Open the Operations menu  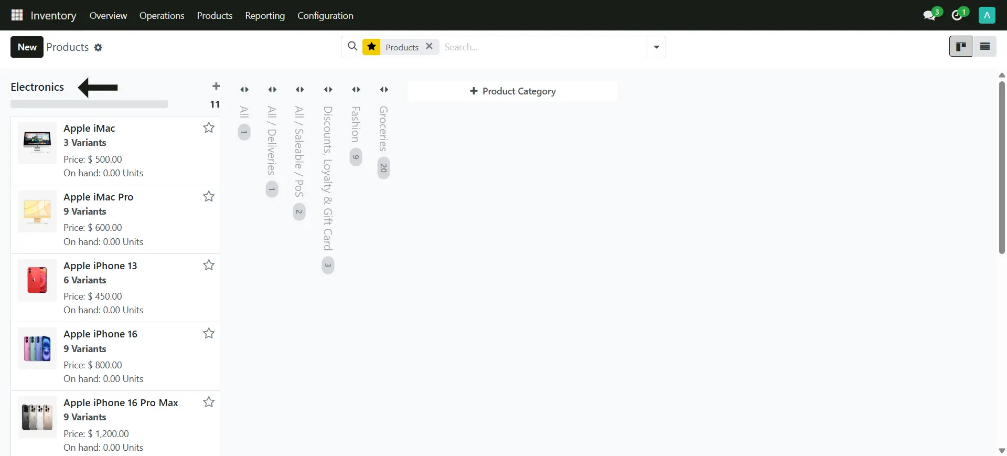coord(162,15)
